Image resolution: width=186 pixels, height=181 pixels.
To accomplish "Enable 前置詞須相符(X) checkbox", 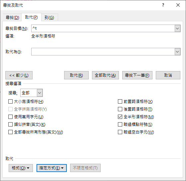I will coord(120,102).
